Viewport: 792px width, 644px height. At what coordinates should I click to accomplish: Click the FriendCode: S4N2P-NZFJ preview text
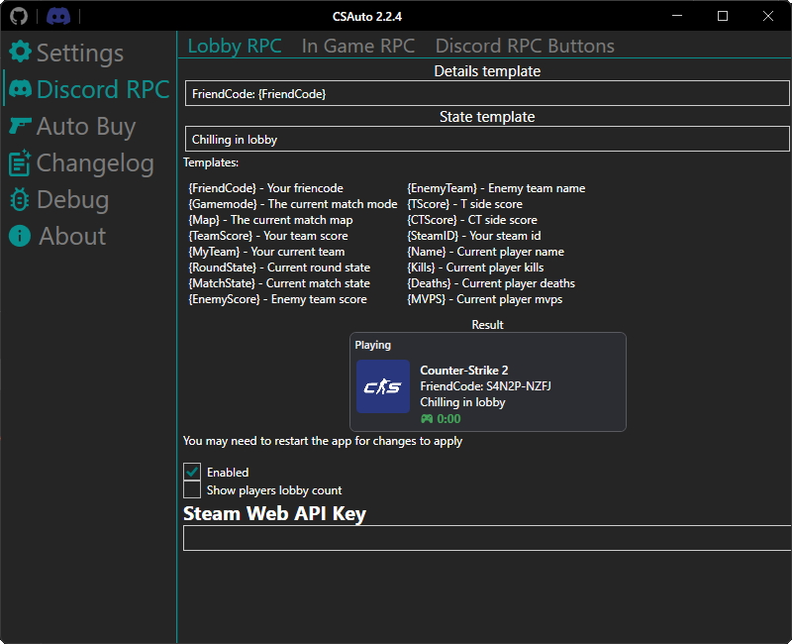tap(485, 386)
